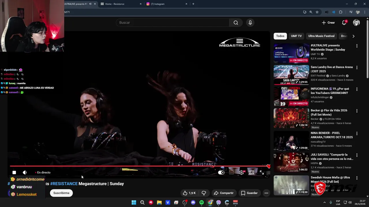The image size is (369, 207).
Task: Click the Suscribirme button
Action: tap(61, 193)
